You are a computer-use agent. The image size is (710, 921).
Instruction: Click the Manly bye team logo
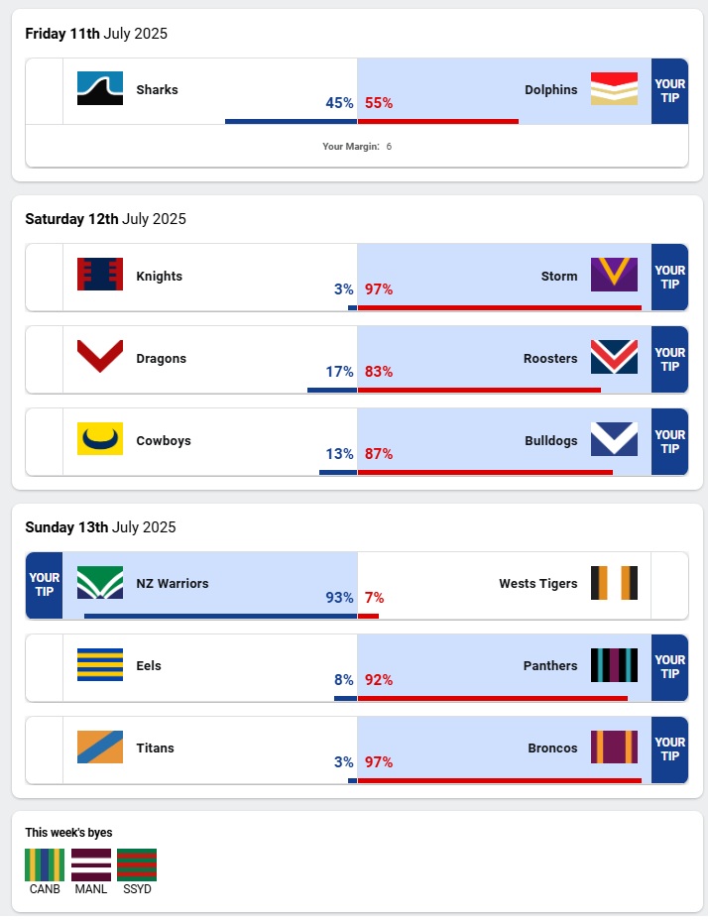point(90,864)
